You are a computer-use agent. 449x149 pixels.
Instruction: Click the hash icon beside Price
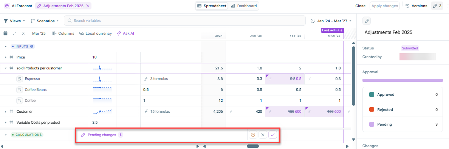coord(12,57)
